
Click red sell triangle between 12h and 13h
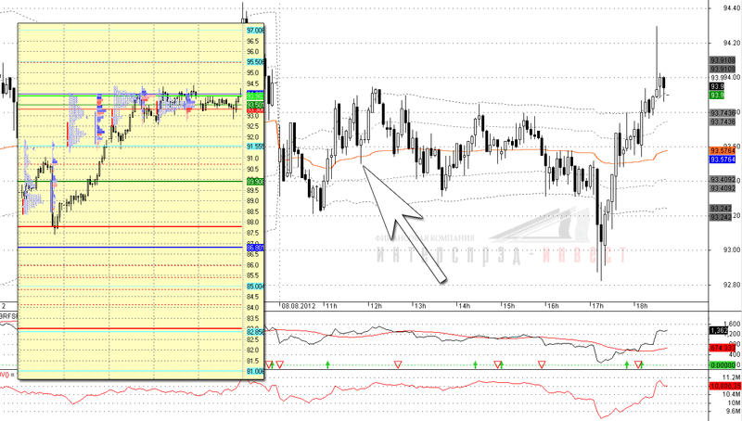398,364
